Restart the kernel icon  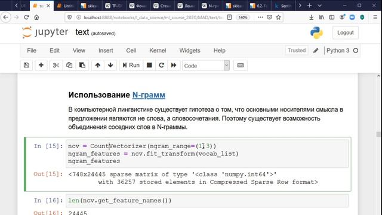(162, 65)
